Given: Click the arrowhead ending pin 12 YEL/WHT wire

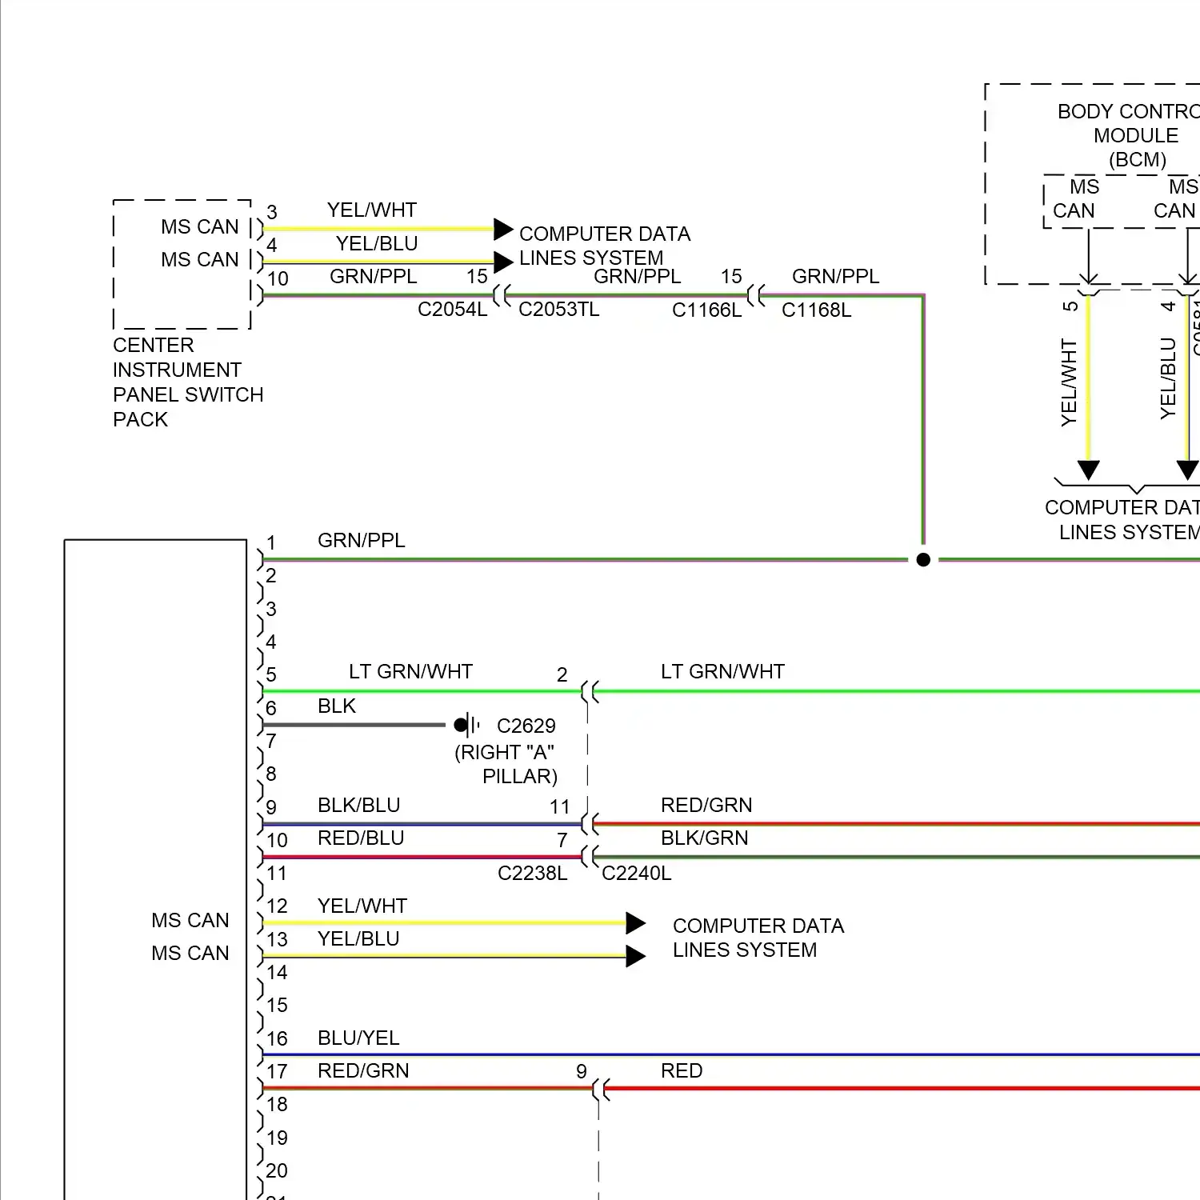Looking at the screenshot, I should point(636,923).
